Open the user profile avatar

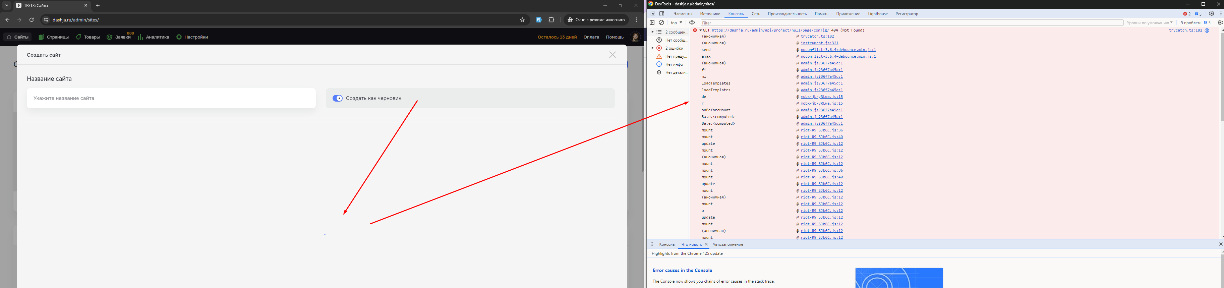[x=635, y=37]
